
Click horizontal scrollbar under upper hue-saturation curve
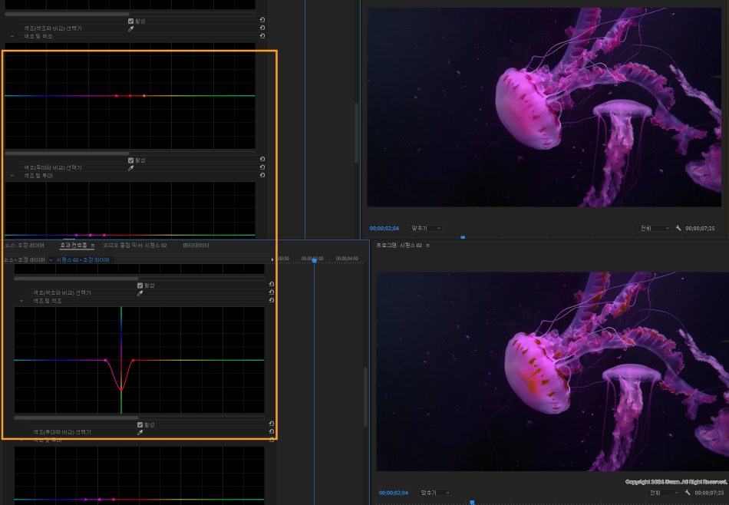click(68, 153)
